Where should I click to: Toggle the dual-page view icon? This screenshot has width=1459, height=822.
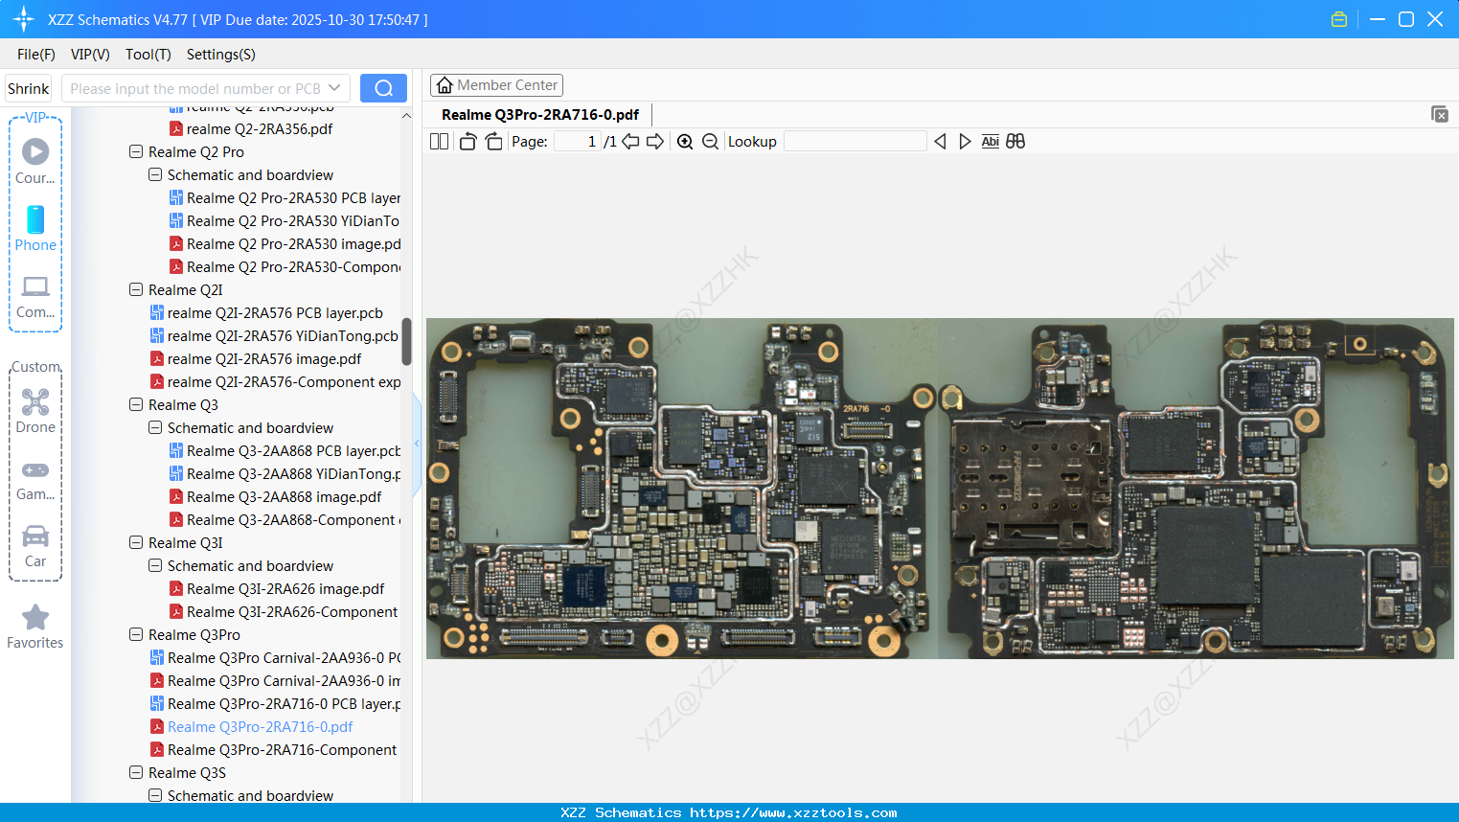point(439,142)
